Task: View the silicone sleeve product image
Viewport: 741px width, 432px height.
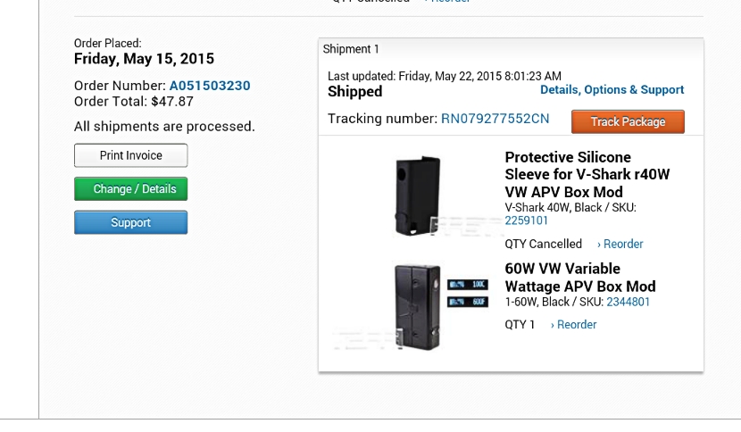Action: pyautogui.click(x=418, y=195)
